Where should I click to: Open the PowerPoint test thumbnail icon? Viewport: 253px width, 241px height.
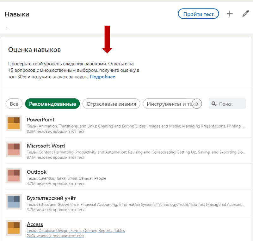click(14, 123)
